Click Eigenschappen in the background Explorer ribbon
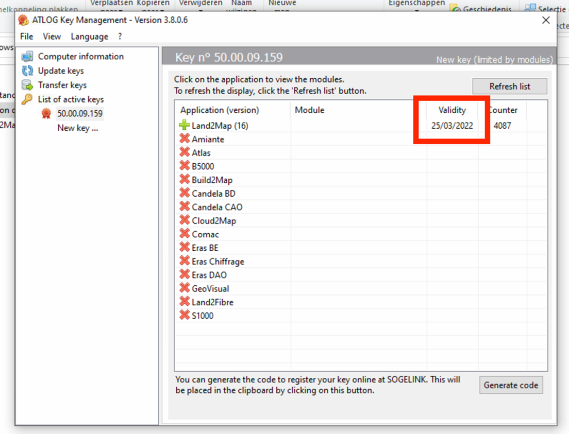Viewport: 569px width, 434px height. point(416,3)
